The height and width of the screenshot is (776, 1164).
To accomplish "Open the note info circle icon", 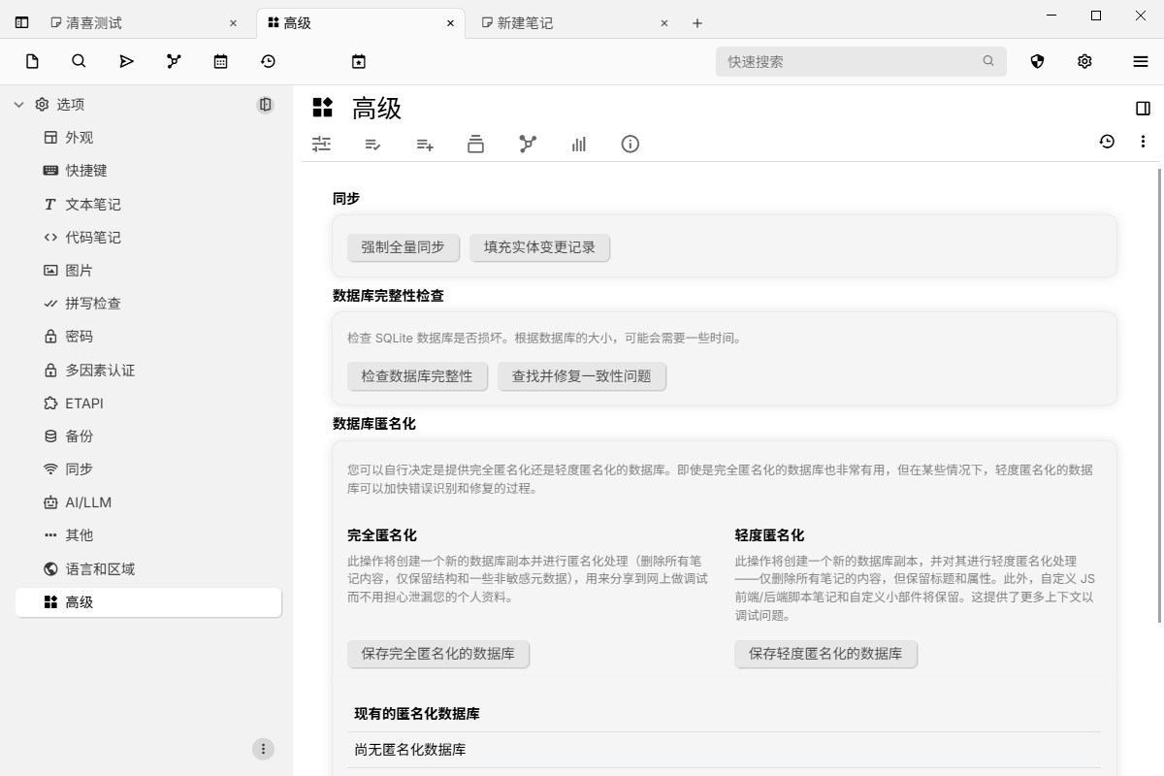I will [x=630, y=144].
